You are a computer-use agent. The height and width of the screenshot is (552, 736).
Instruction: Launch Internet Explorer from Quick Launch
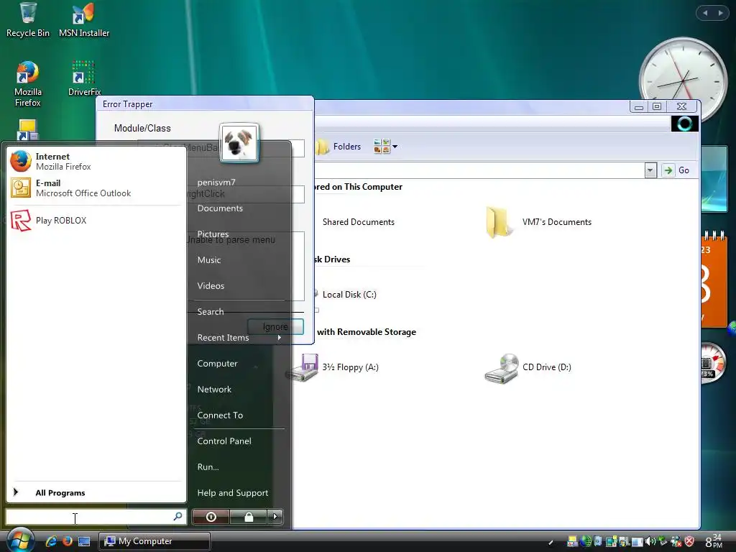(51, 541)
